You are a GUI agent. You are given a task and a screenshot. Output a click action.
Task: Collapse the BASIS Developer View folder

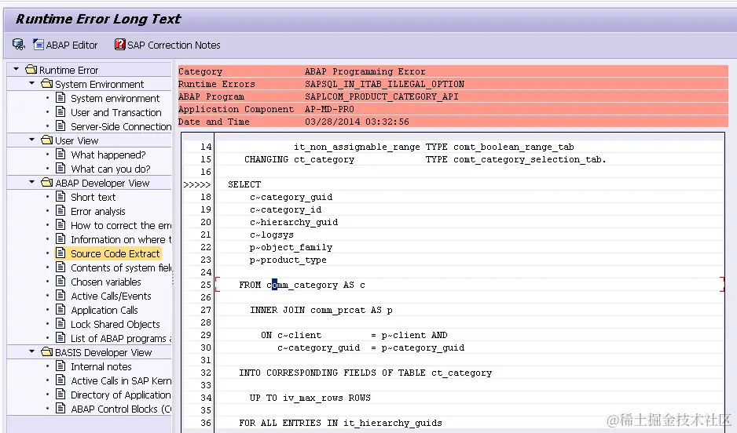(x=32, y=351)
